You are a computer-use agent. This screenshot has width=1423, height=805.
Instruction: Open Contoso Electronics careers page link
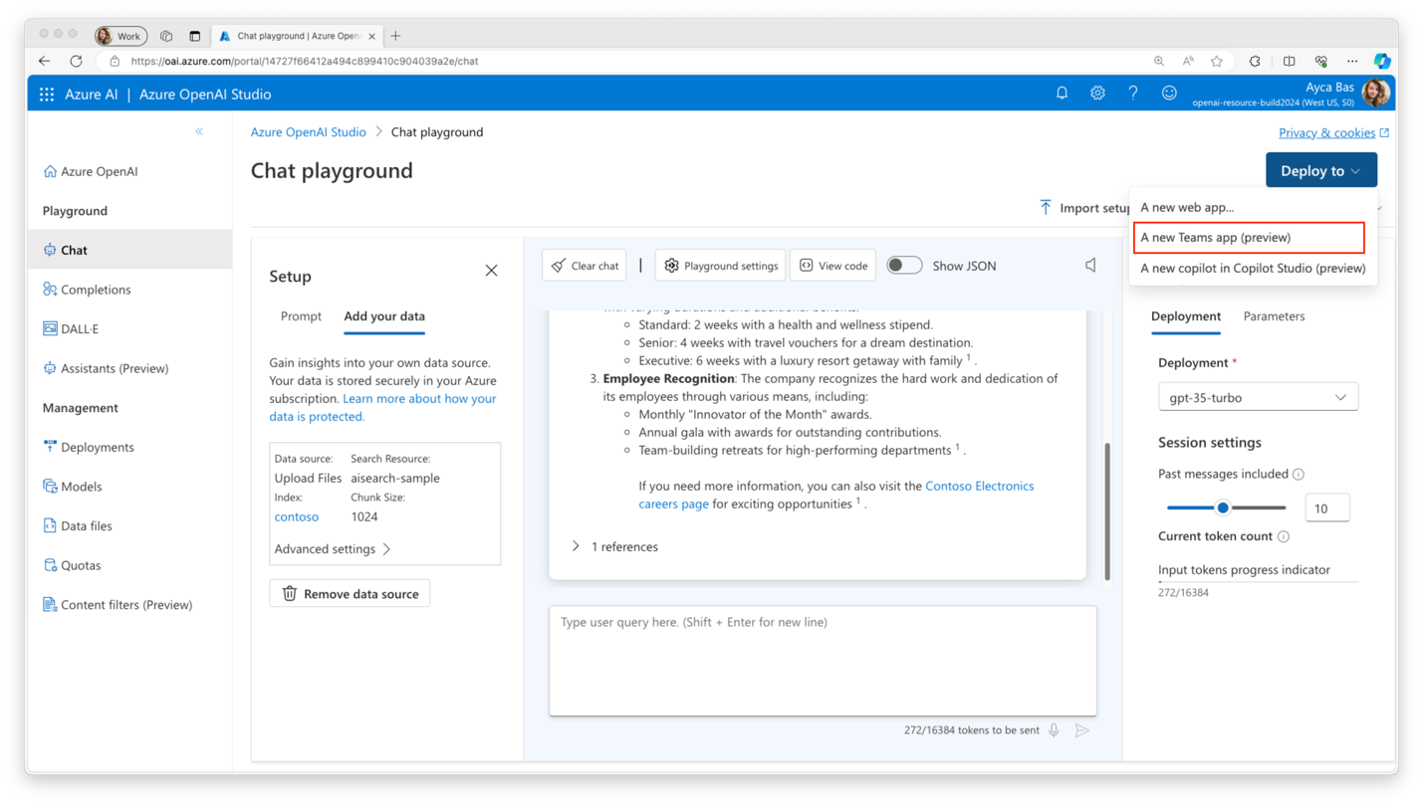coord(836,495)
